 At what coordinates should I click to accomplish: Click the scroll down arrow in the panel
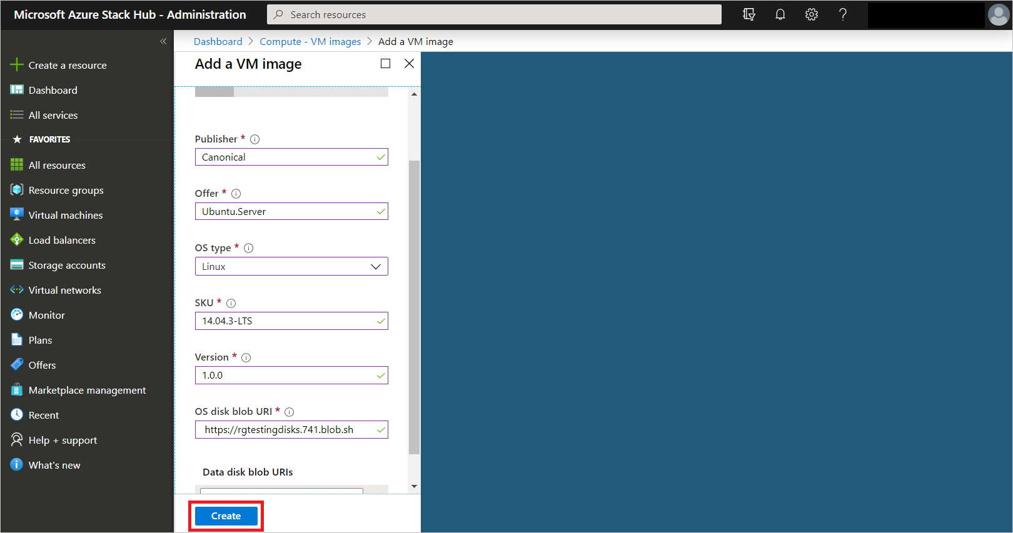[x=414, y=486]
